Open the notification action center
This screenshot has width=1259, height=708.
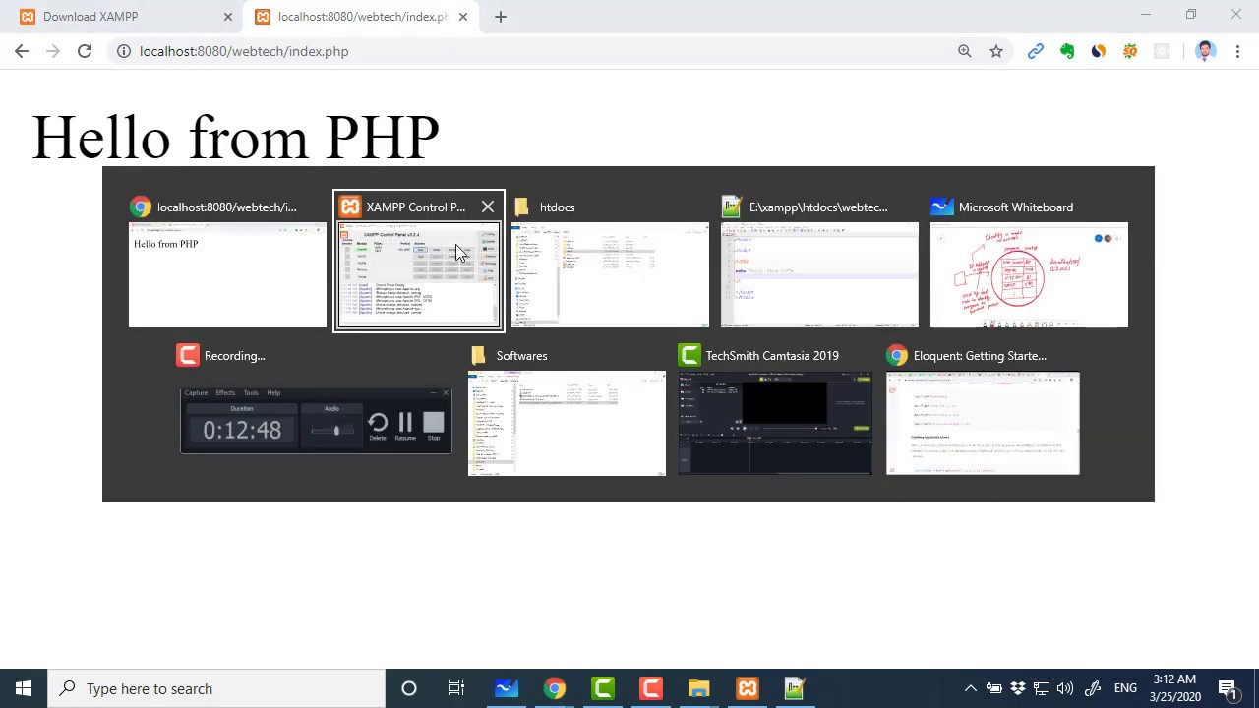(x=1229, y=688)
